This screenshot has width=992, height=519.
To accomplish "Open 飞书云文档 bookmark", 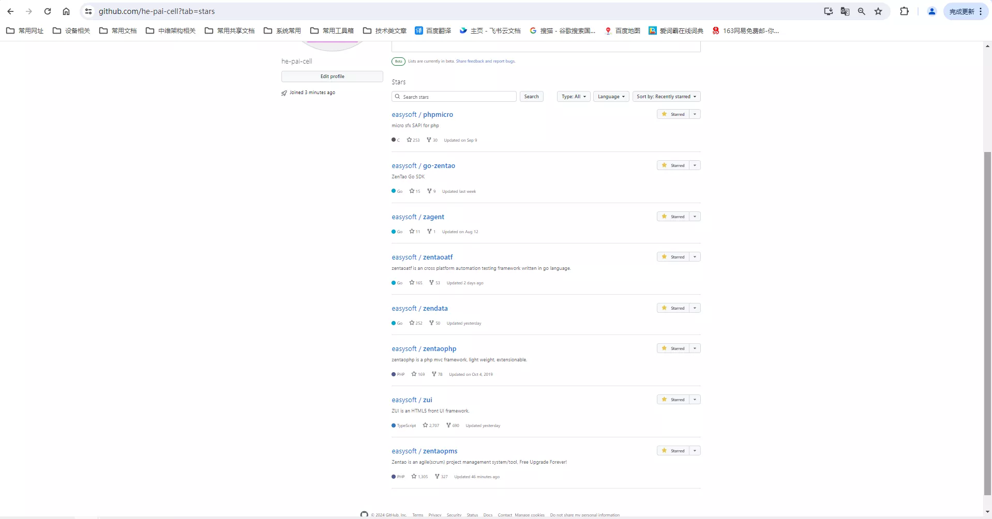I will [490, 30].
